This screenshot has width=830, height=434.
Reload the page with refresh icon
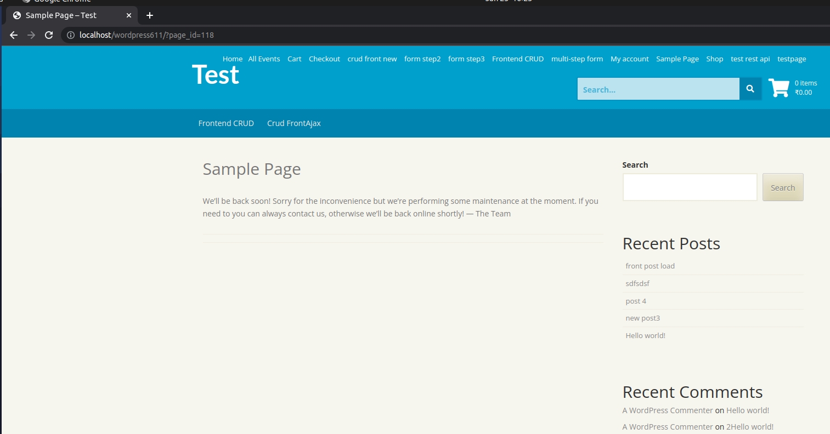49,35
